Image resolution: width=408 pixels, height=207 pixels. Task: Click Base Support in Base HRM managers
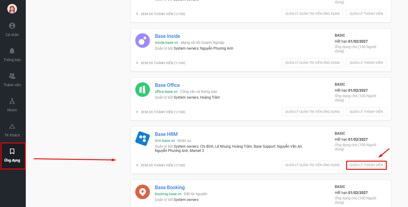pos(264,146)
